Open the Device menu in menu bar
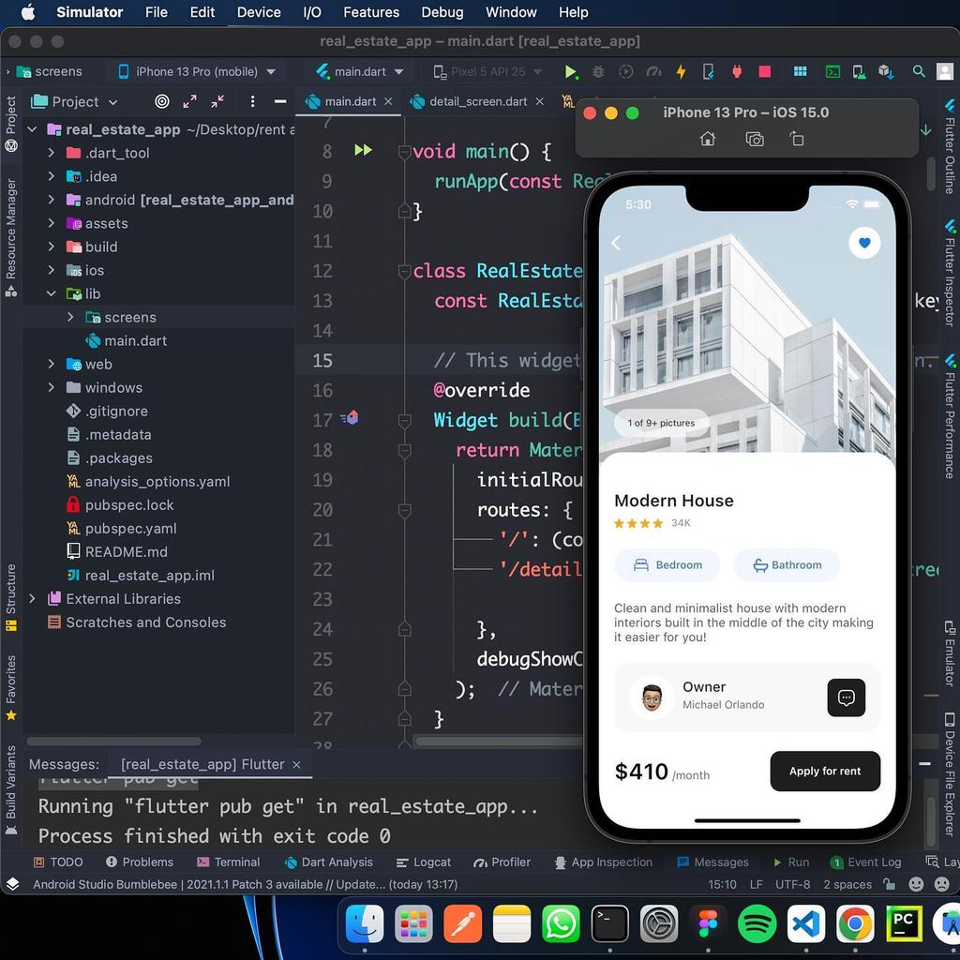This screenshot has height=960, width=960. pos(259,12)
